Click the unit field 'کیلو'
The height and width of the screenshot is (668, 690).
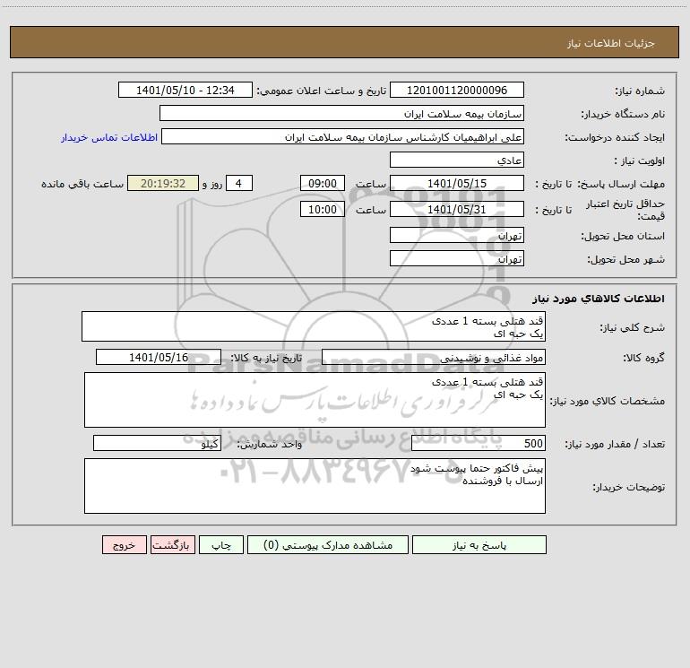(157, 444)
